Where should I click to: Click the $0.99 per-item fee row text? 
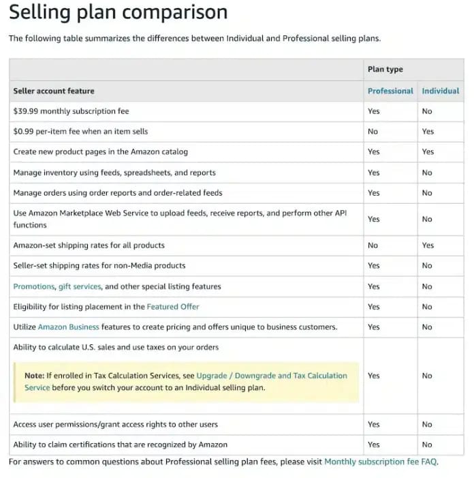[x=80, y=132]
